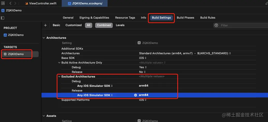Open the Build Phases tab
This screenshot has height=122, width=268.
[185, 18]
